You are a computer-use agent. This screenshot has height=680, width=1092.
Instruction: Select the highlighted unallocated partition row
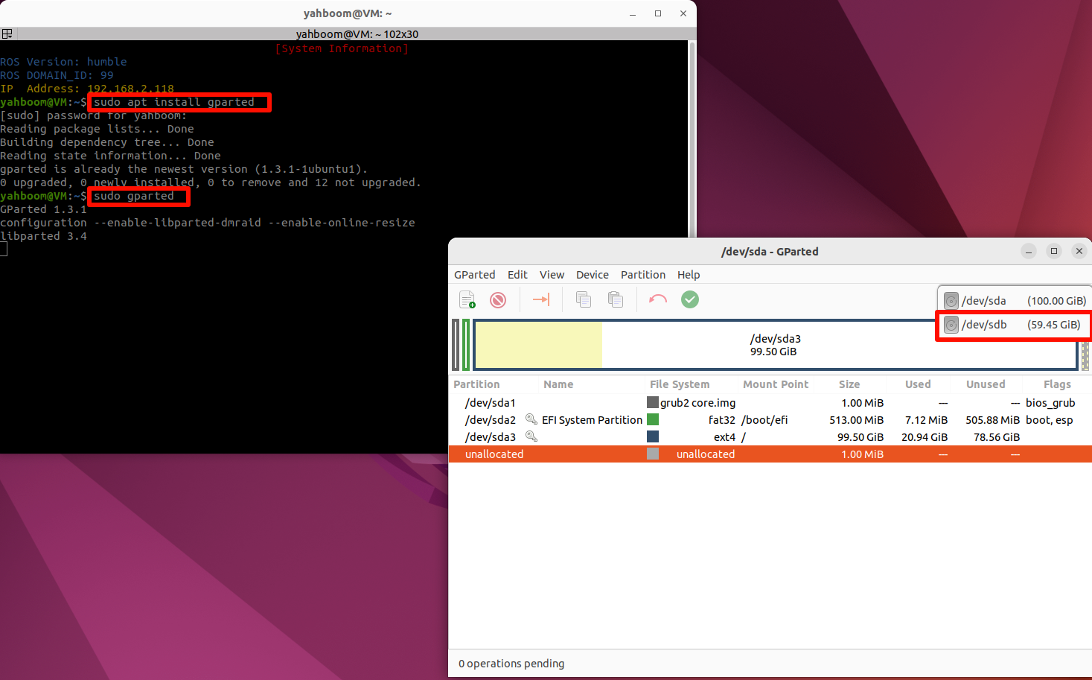coord(770,454)
